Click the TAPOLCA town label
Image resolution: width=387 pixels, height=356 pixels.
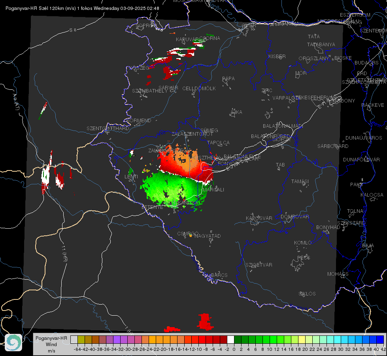pyautogui.click(x=219, y=142)
